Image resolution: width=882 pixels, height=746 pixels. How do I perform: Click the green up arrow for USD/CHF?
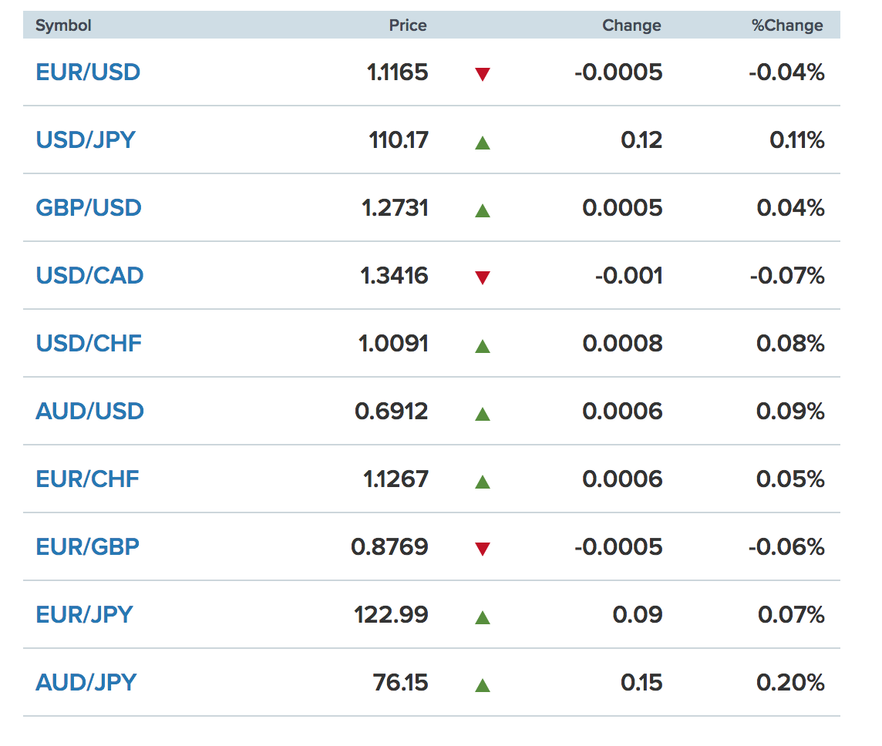[x=482, y=346]
